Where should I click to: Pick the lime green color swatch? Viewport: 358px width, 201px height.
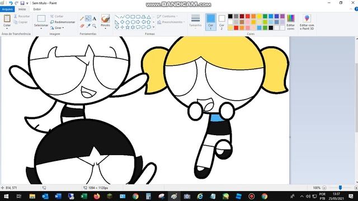[x=265, y=22]
